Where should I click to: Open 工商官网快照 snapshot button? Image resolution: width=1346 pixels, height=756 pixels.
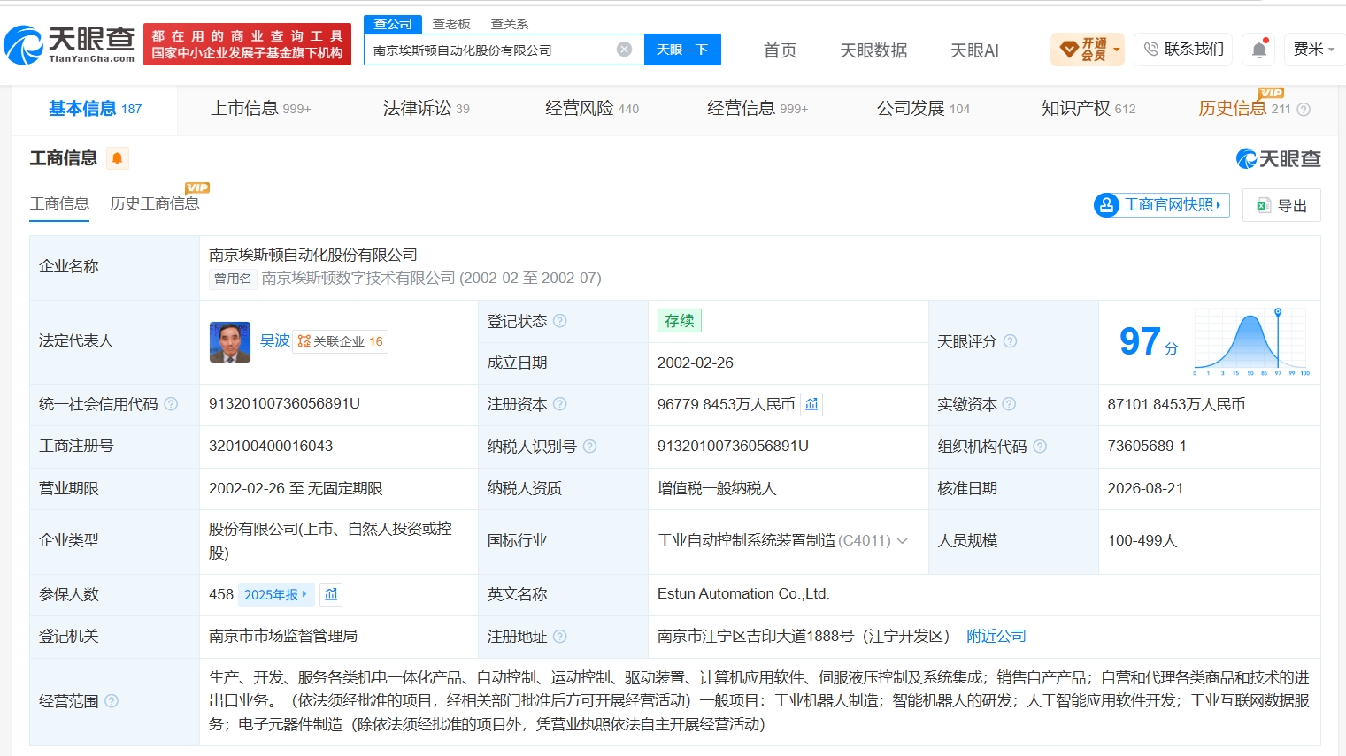tap(1162, 205)
